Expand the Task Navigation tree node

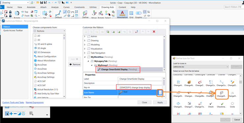[x=85, y=53]
